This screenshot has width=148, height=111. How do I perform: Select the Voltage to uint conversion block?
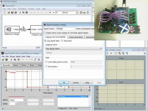36,29
